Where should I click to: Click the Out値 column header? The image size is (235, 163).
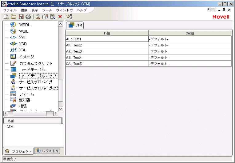coord(190,33)
